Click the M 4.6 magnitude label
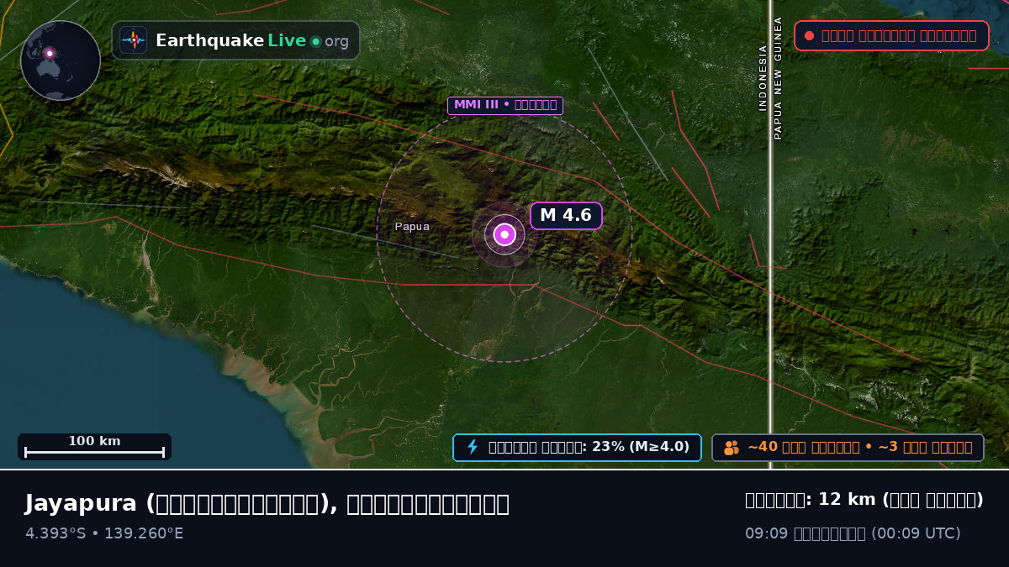The image size is (1009, 567). 566,216
